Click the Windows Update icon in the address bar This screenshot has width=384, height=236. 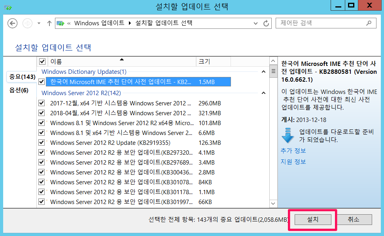(60, 23)
